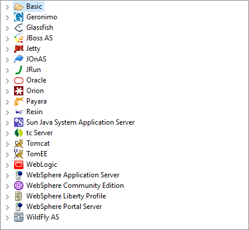The width and height of the screenshot is (249, 230).
Task: Expand the Tomcat category
Action: pos(8,144)
